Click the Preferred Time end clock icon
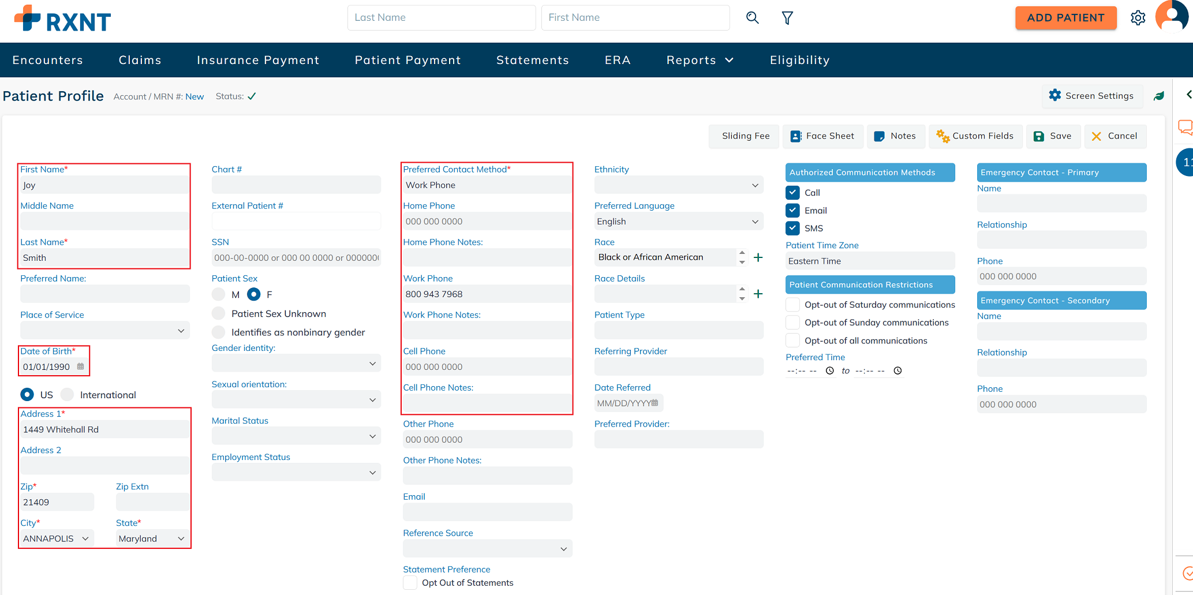The image size is (1193, 595). (x=897, y=371)
